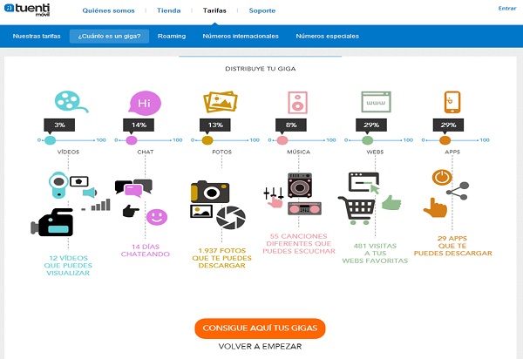Click the 29 APPS result text
The width and height of the screenshot is (523, 359).
coord(452,246)
